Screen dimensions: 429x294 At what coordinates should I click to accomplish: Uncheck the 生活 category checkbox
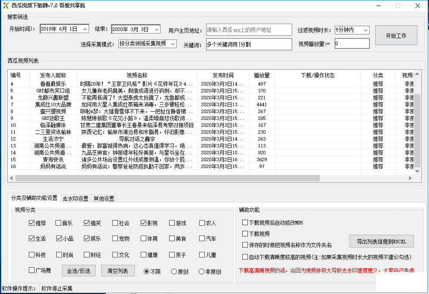point(31,239)
